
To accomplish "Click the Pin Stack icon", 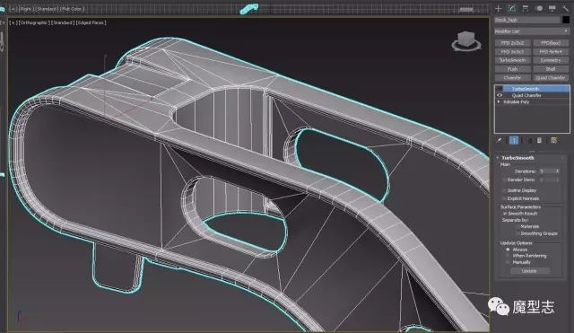I will click(x=499, y=140).
